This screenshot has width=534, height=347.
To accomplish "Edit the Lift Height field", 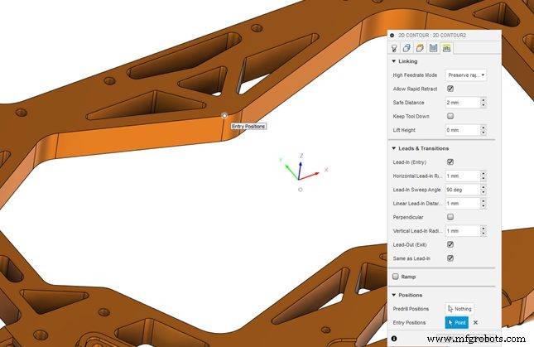I will 463,130.
